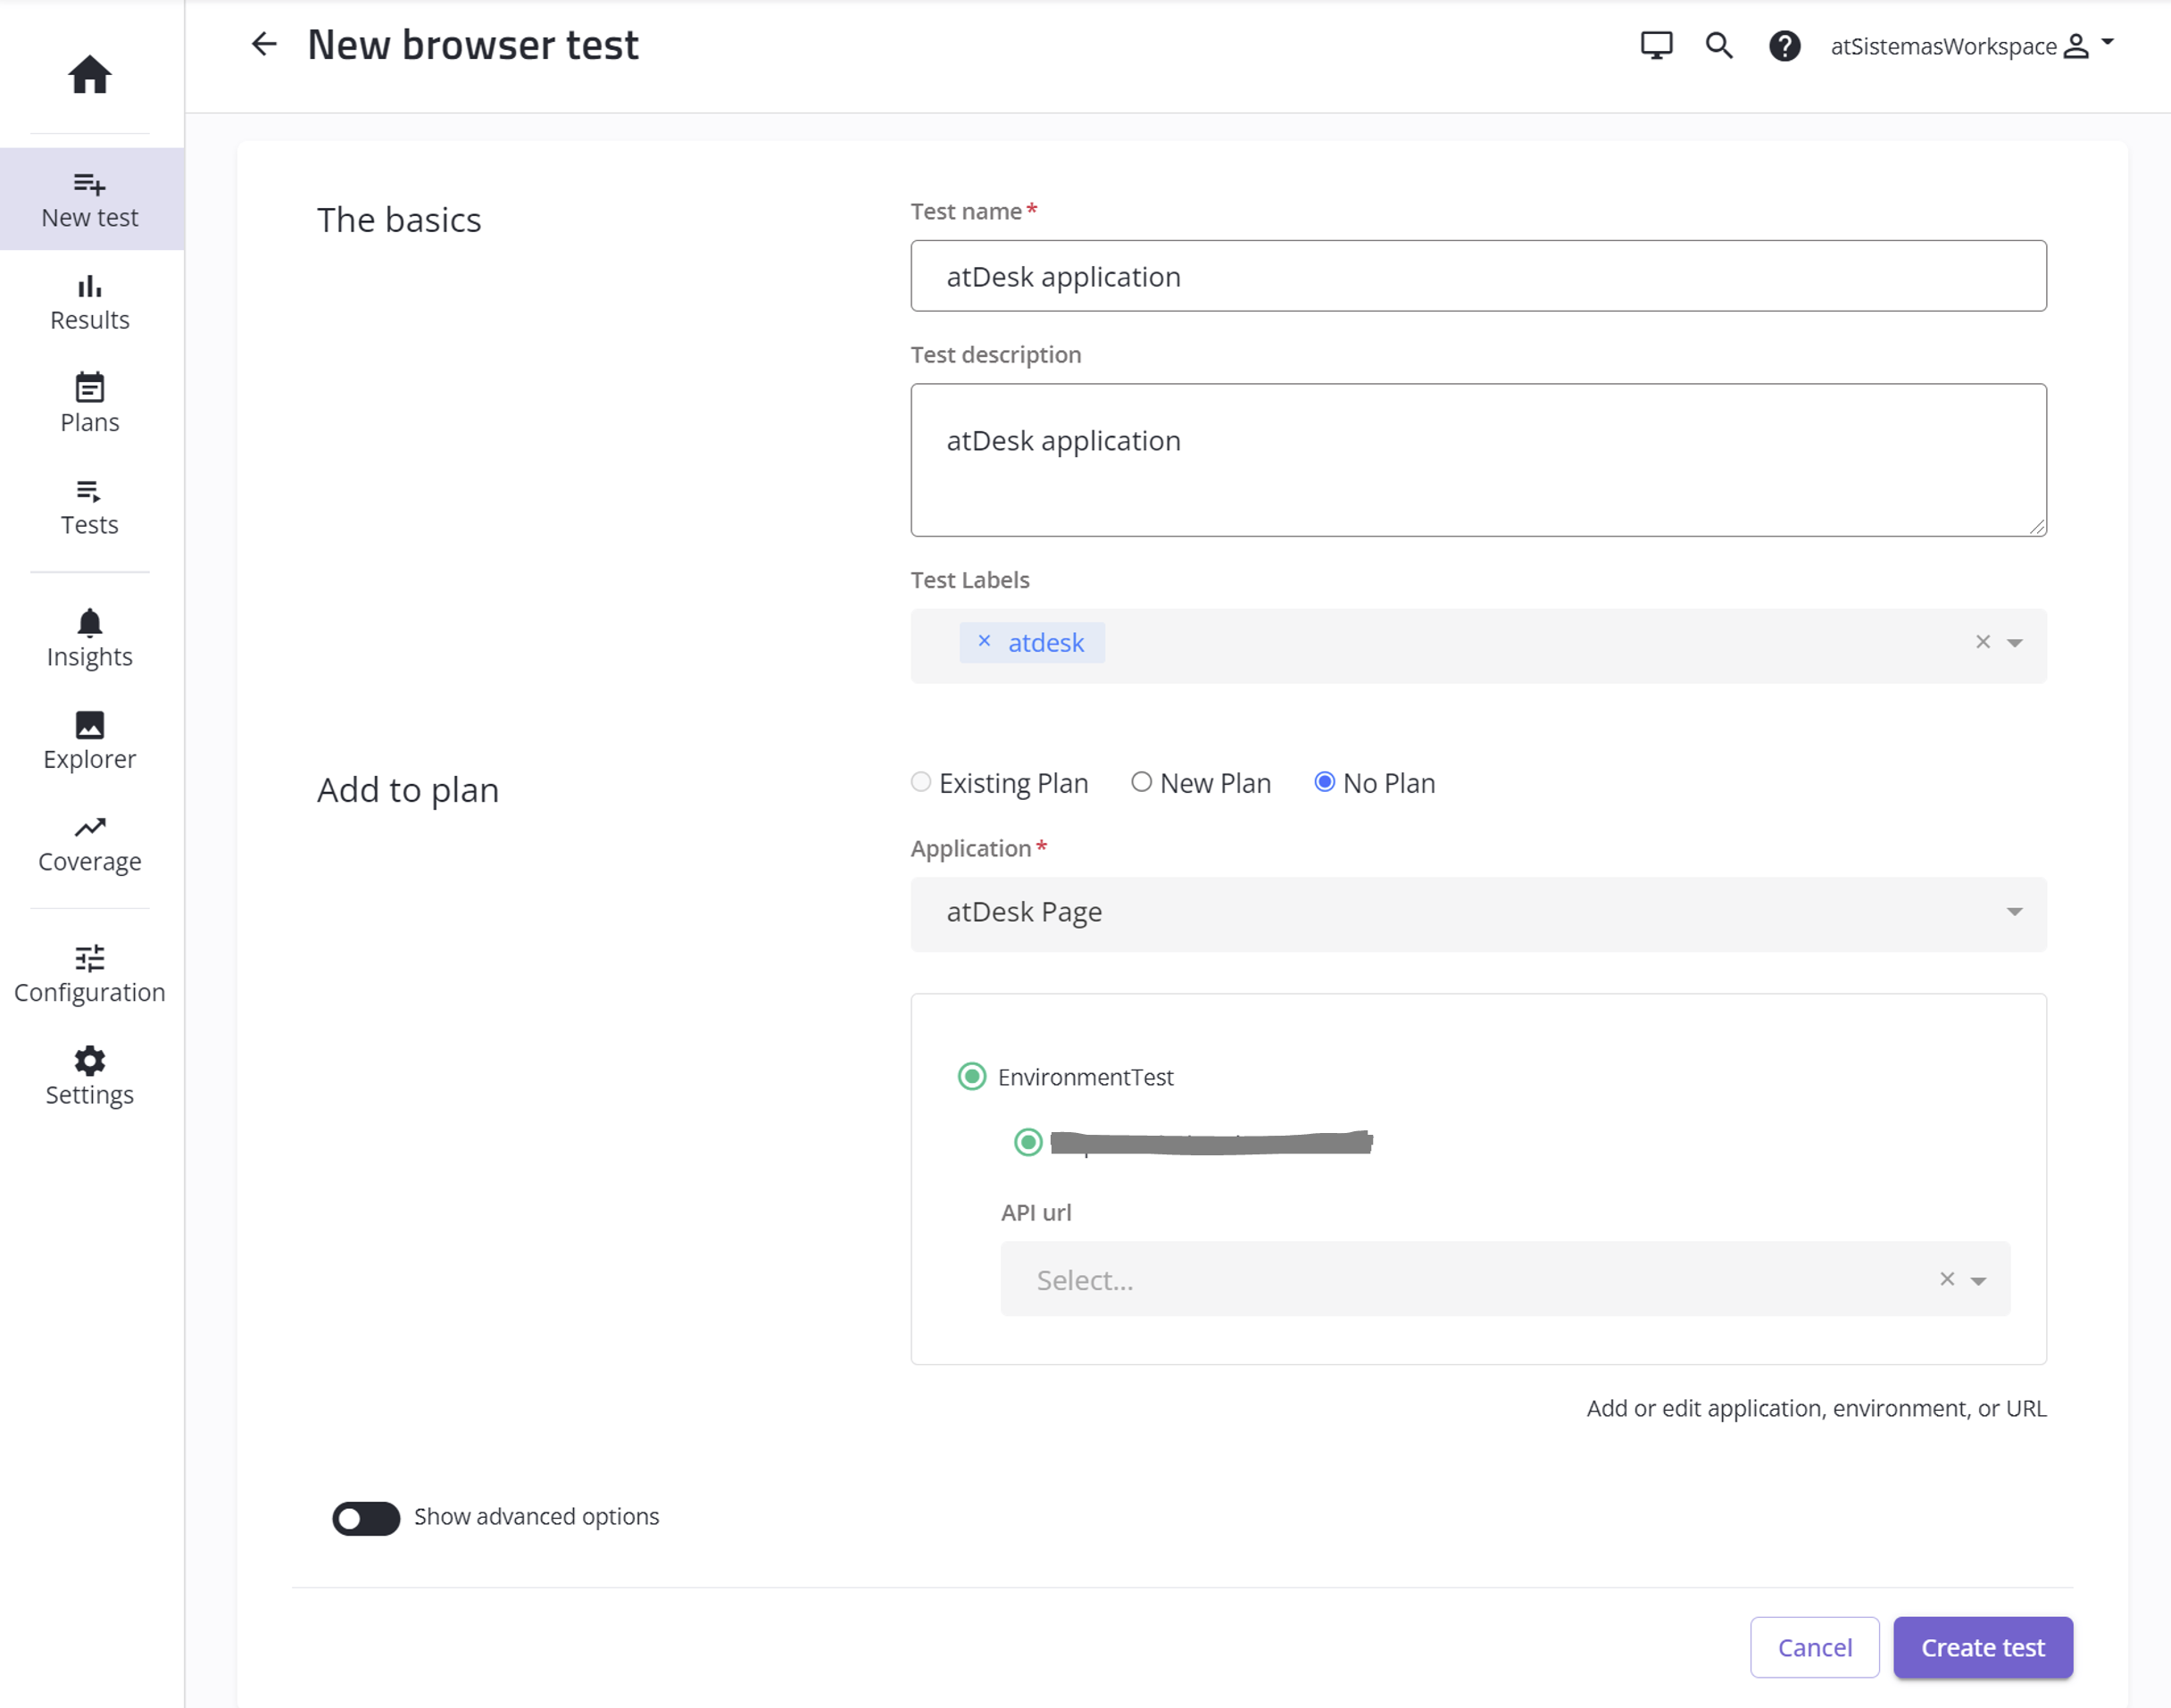Select the Existing Plan radio option

click(921, 782)
